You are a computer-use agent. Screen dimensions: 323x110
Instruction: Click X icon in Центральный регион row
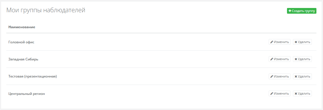(x=296, y=93)
